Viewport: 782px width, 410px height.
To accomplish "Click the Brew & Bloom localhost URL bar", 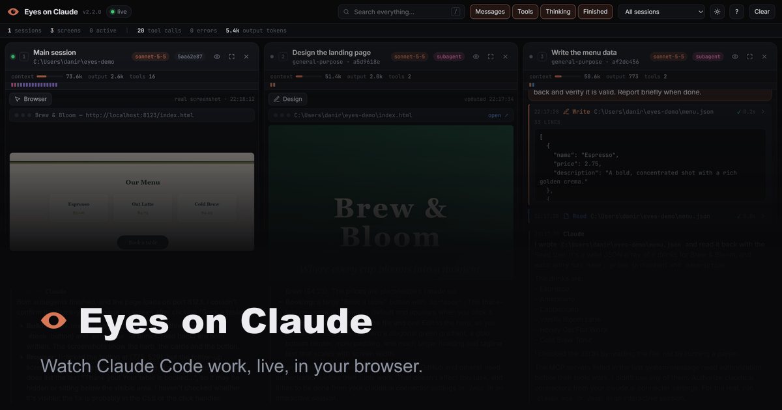I will [x=132, y=115].
